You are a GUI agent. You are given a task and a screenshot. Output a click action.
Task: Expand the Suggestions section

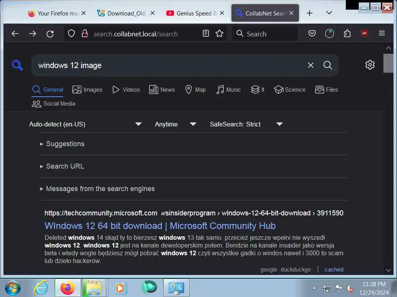(x=62, y=144)
